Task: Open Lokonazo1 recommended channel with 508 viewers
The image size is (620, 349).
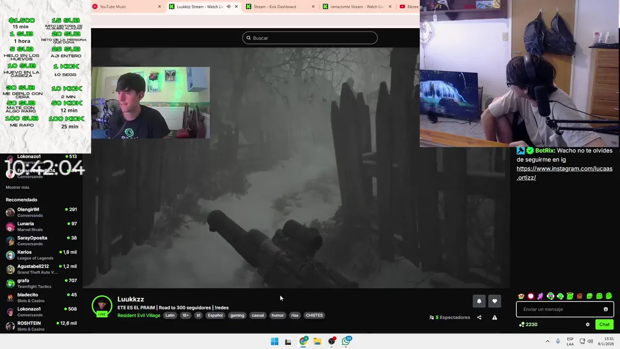Action: point(41,312)
